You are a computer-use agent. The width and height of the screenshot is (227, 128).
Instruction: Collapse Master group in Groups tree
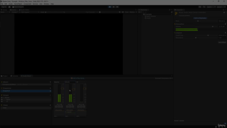point(4,98)
